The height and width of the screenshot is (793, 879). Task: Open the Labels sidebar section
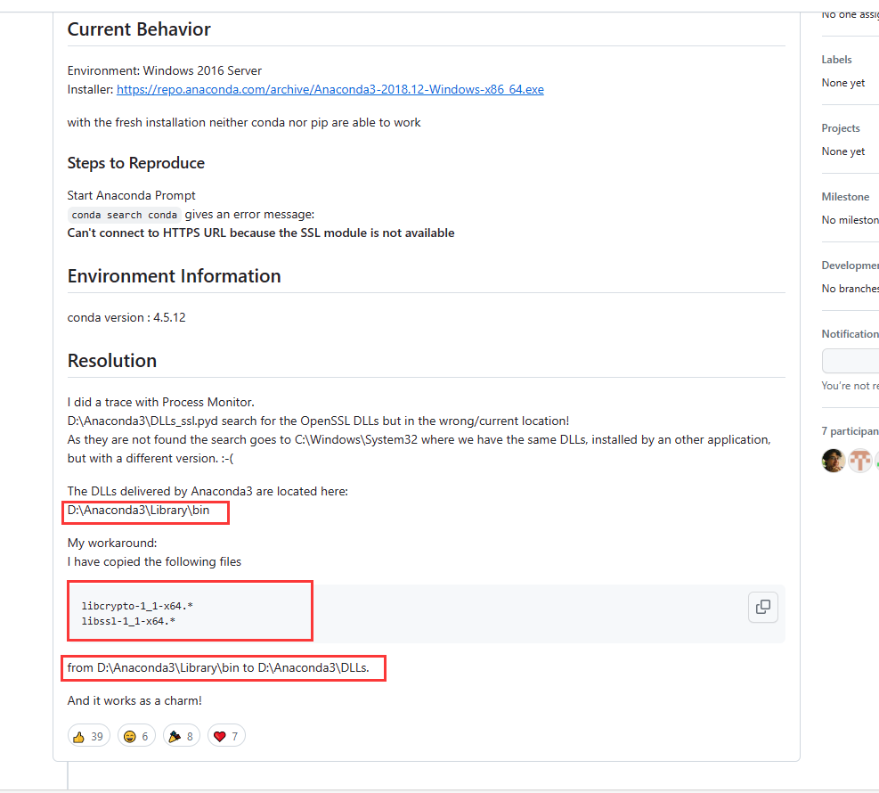point(836,60)
